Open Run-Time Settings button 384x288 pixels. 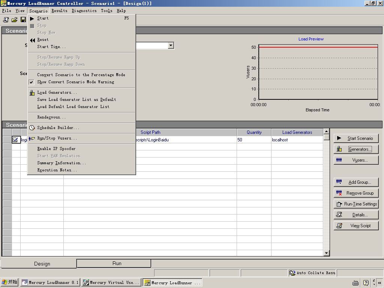point(356,204)
